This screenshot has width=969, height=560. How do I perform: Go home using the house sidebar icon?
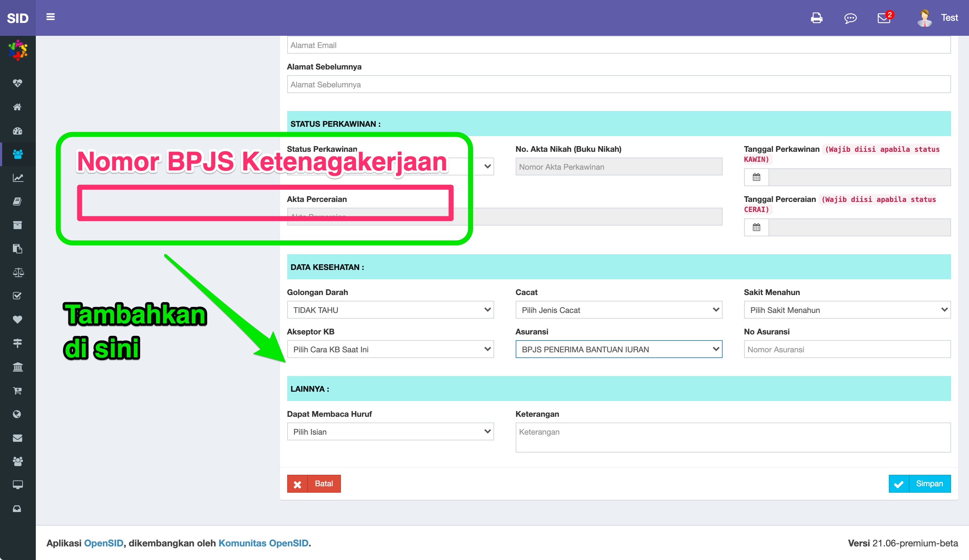click(17, 107)
